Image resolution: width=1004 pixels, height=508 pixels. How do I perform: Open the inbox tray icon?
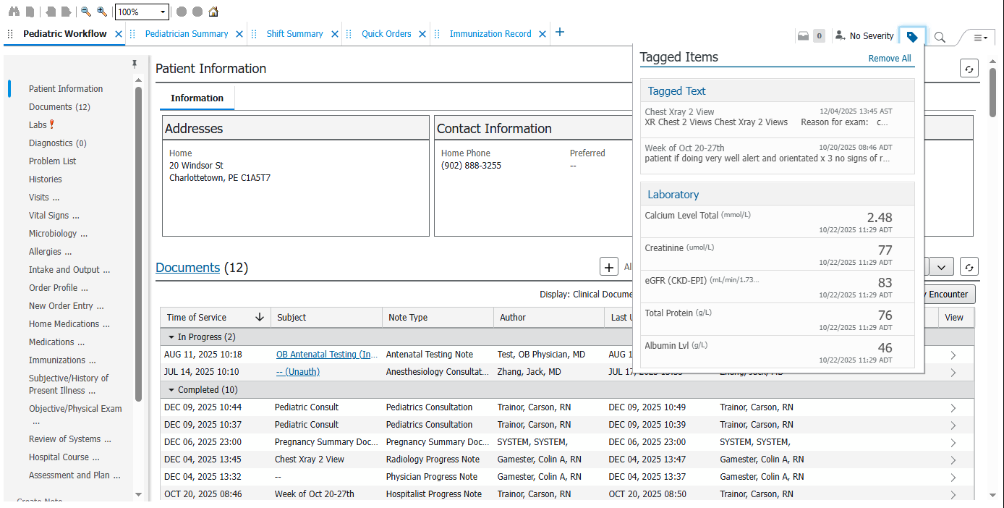coord(803,36)
